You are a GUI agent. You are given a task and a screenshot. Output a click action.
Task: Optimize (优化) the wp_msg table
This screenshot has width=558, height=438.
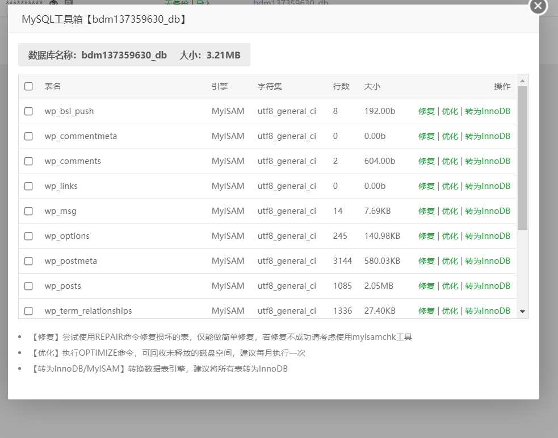(450, 211)
